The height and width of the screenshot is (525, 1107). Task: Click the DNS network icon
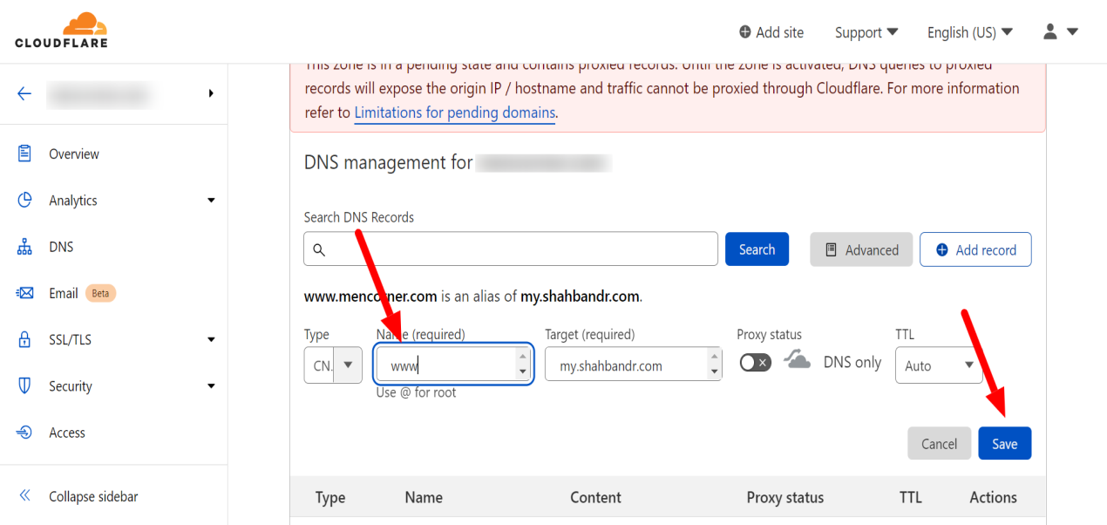pos(24,247)
